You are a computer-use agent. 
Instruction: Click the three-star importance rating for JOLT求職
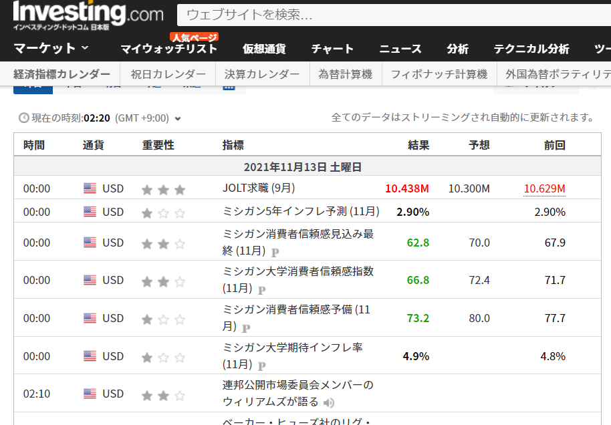click(163, 189)
